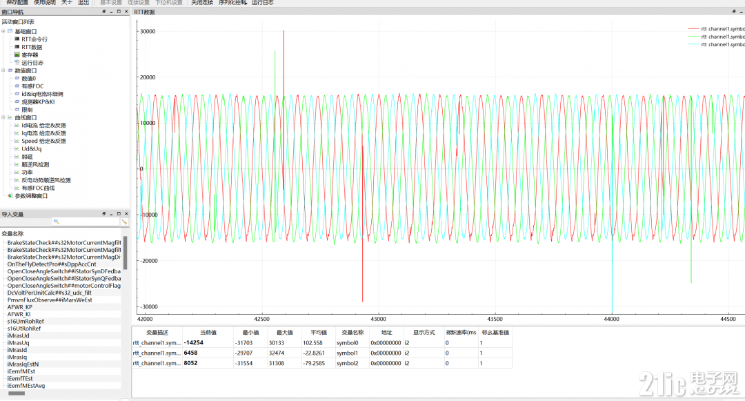Click the icon next to id&iq电流环细调
The image size is (745, 401).
(x=17, y=94)
